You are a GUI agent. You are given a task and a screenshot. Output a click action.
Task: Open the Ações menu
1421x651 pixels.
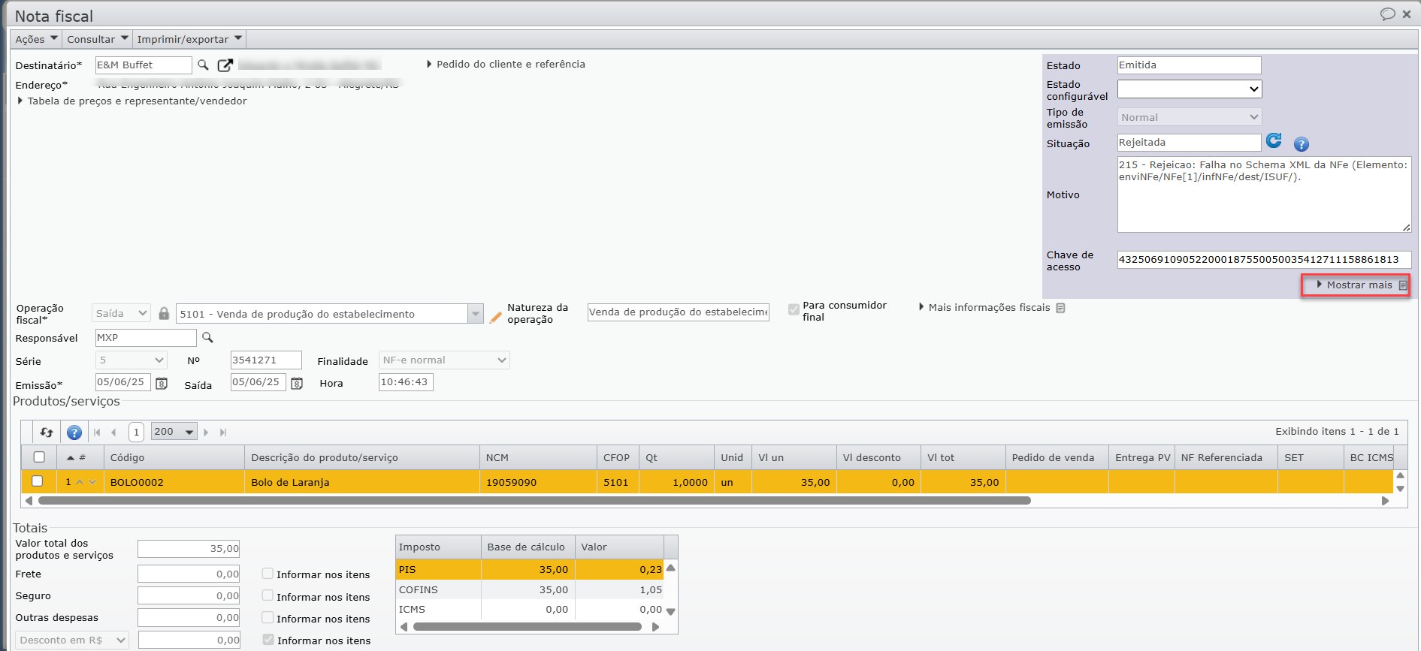(36, 39)
